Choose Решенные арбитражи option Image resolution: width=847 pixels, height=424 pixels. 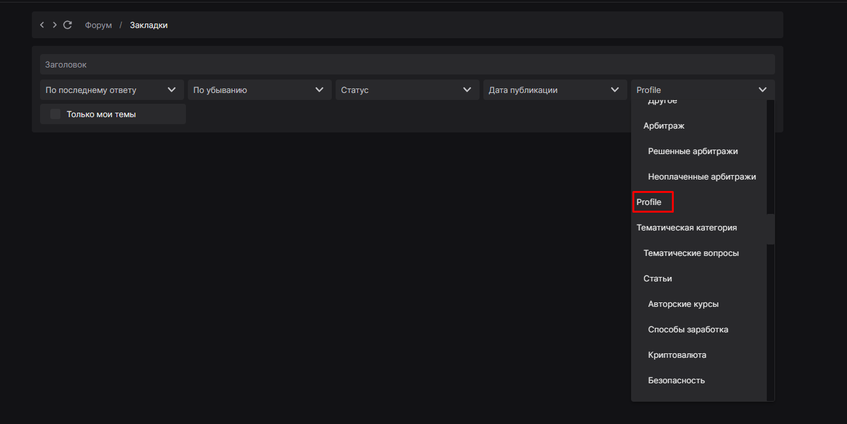(692, 152)
